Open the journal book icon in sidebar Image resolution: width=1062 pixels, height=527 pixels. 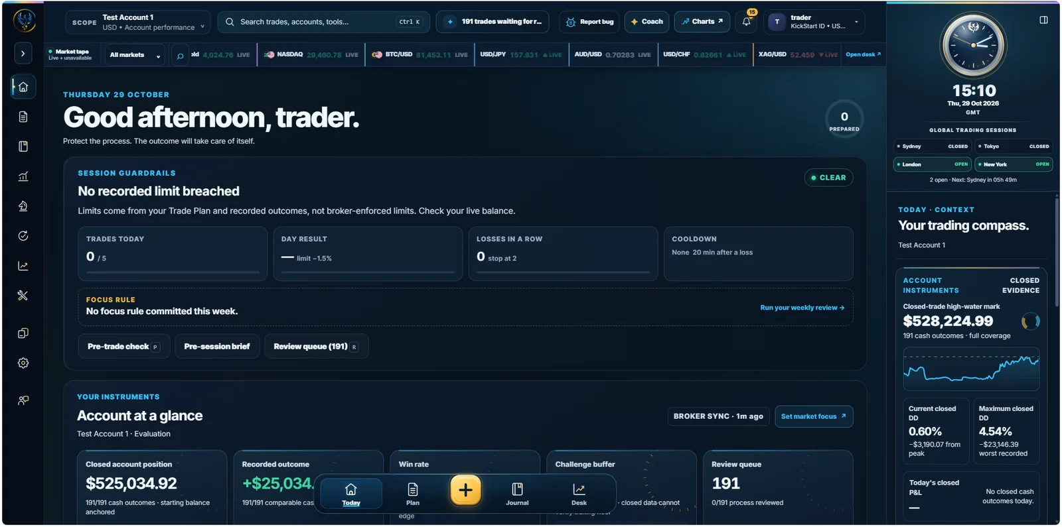(23, 146)
